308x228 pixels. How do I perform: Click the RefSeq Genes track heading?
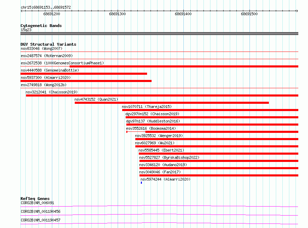[x=35, y=199]
